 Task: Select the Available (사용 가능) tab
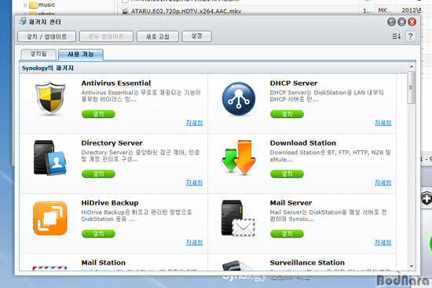(81, 54)
